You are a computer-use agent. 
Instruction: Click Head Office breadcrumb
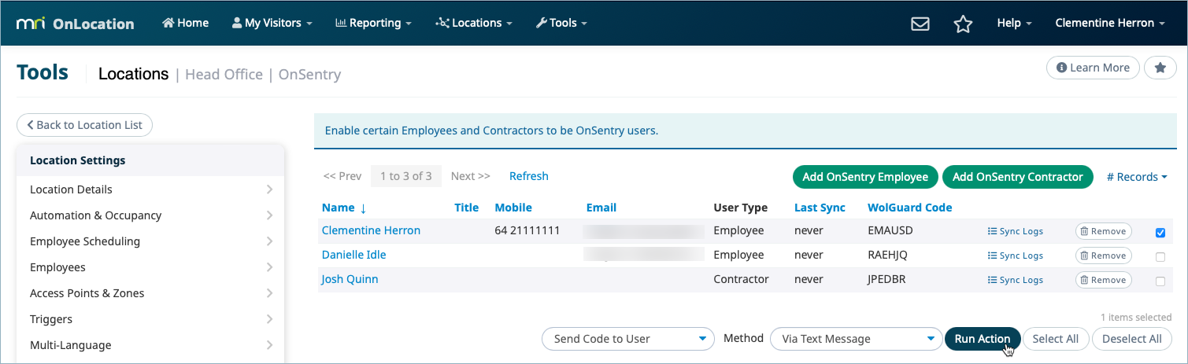click(224, 75)
